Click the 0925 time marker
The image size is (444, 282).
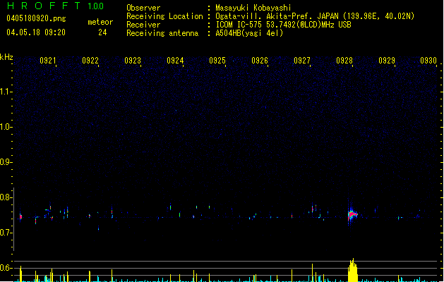coord(217,61)
